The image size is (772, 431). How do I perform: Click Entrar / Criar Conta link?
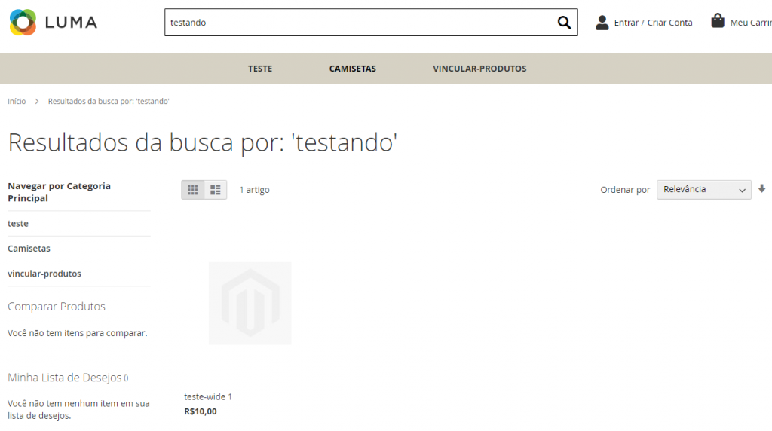[653, 23]
